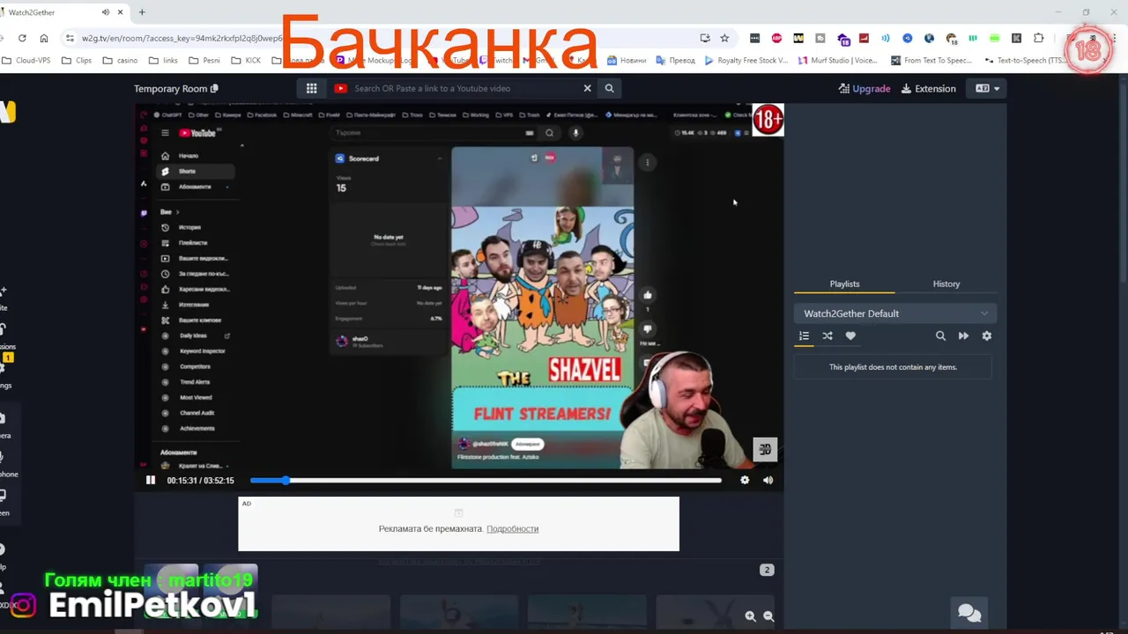Click the '2' badge below the player

tap(767, 570)
